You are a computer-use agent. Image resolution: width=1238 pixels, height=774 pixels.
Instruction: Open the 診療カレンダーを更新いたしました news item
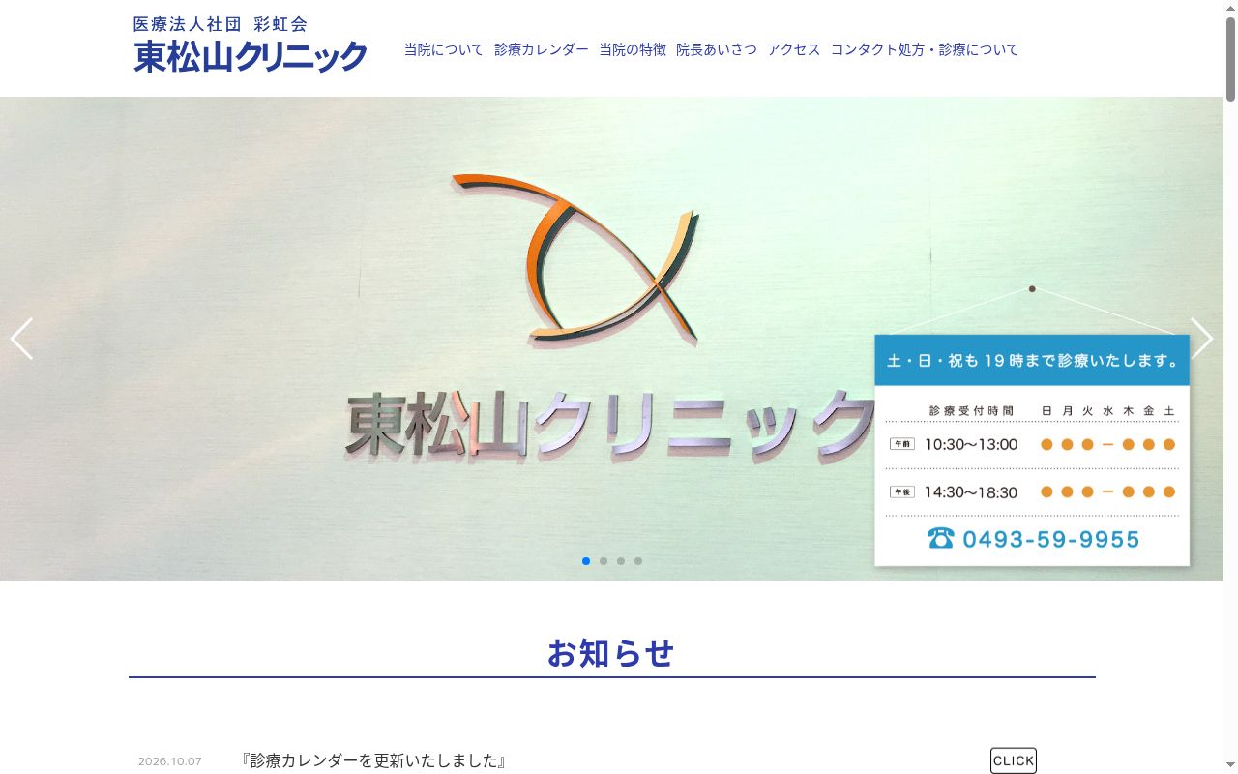pos(374,760)
